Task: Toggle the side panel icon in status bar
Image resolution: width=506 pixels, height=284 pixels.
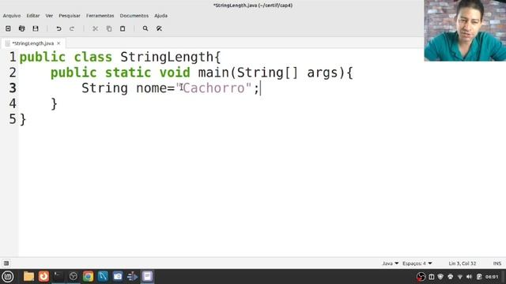Action: (x=6, y=263)
